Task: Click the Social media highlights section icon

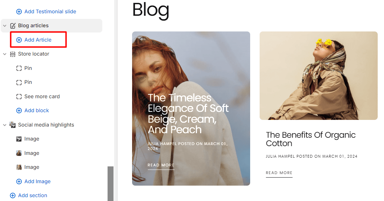Action: [13, 125]
